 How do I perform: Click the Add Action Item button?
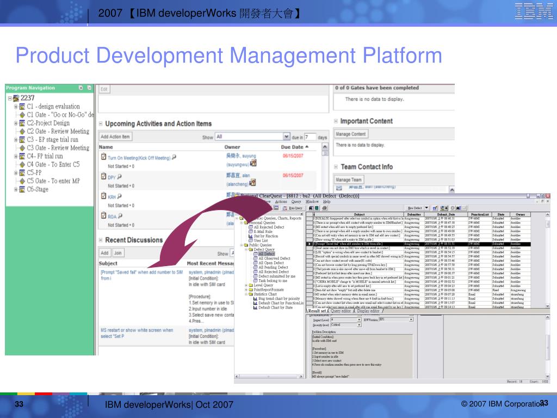coord(115,137)
